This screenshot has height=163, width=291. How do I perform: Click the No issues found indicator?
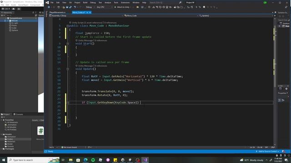(x=69, y=147)
